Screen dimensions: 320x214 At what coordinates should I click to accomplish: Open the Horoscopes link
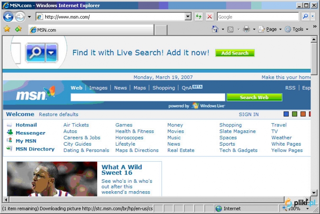tap(129, 138)
